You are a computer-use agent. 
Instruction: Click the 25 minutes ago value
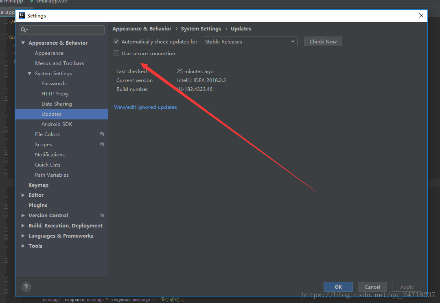tap(195, 71)
